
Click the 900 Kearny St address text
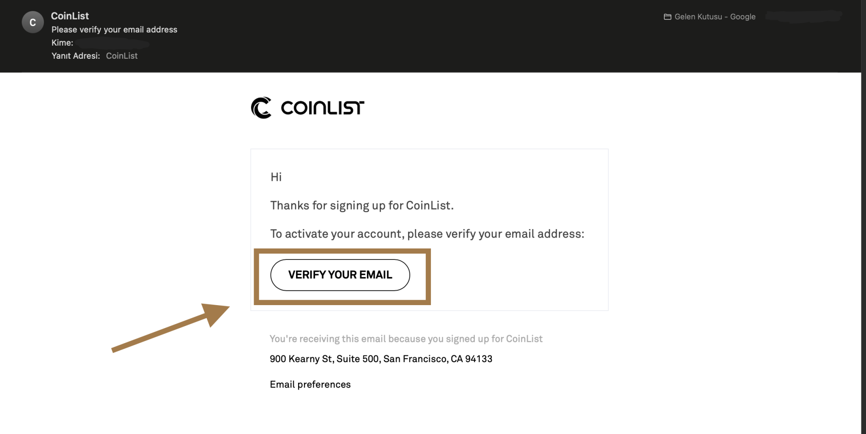click(x=381, y=359)
